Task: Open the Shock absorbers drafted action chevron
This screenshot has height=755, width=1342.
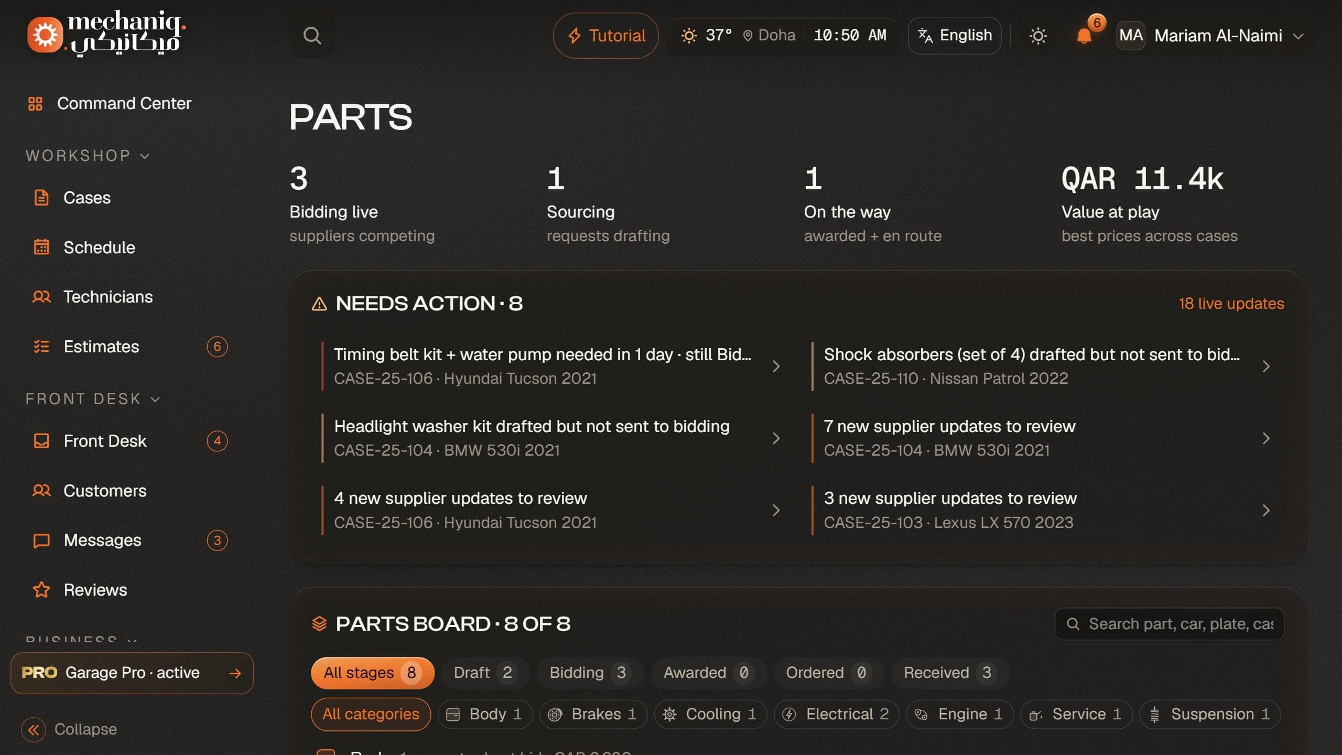Action: click(x=1265, y=366)
